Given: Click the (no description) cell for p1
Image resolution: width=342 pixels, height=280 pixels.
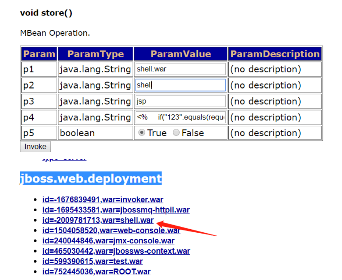Looking at the screenshot, I should tap(275, 69).
